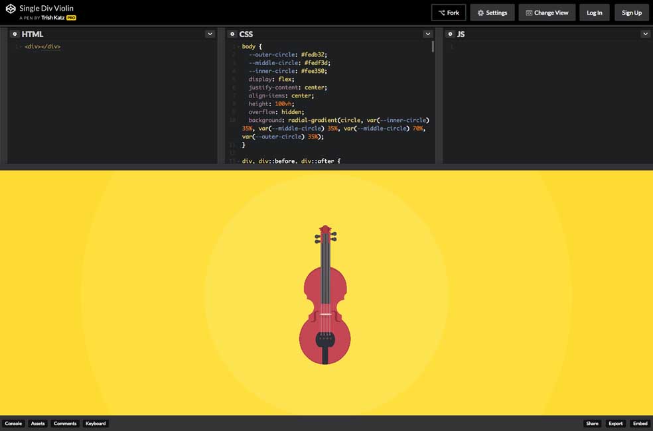Expand the CSS panel dropdown chevron
Viewport: 653px width, 431px height.
pos(427,34)
